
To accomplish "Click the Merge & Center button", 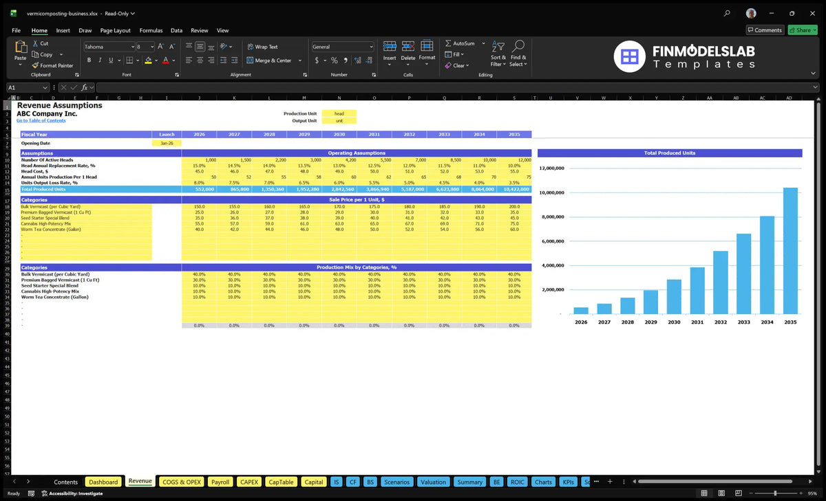I will [269, 60].
